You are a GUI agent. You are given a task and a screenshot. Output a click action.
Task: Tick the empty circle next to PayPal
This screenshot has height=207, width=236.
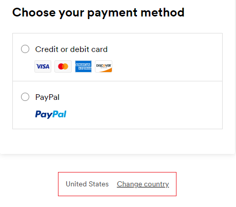[25, 97]
